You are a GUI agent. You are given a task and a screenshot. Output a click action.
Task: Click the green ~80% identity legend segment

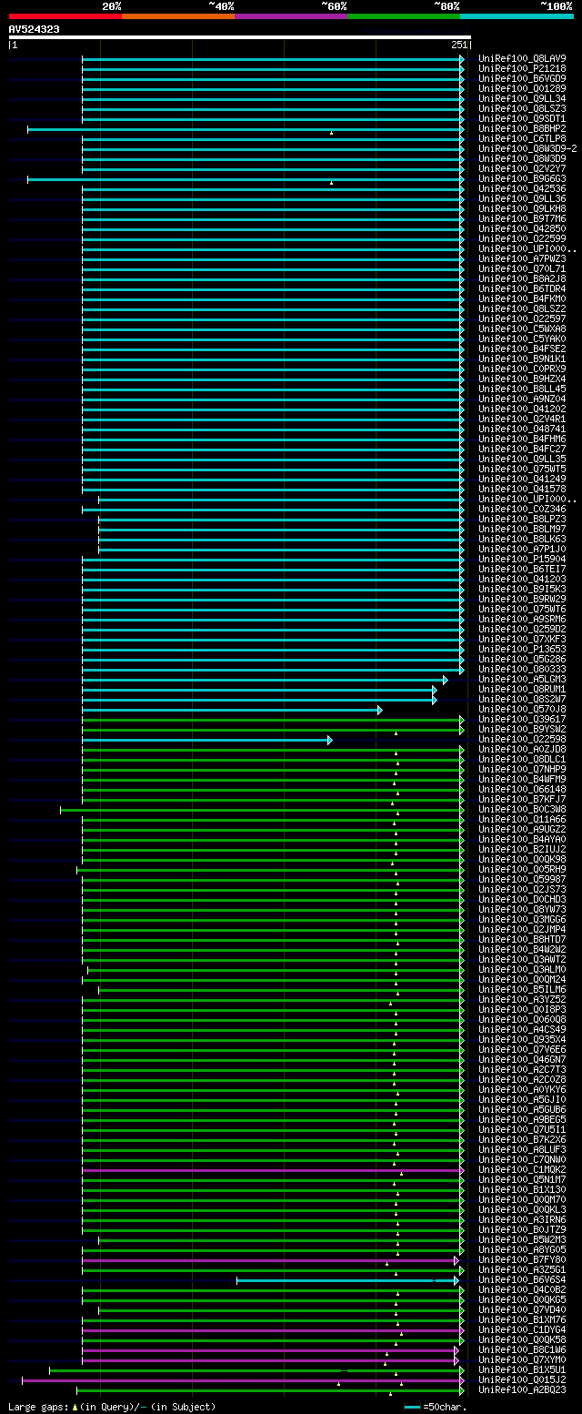tap(404, 15)
